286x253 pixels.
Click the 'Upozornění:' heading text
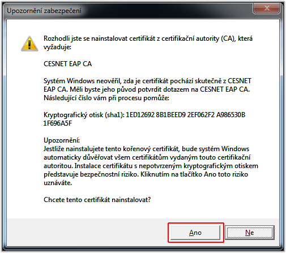[62, 140]
